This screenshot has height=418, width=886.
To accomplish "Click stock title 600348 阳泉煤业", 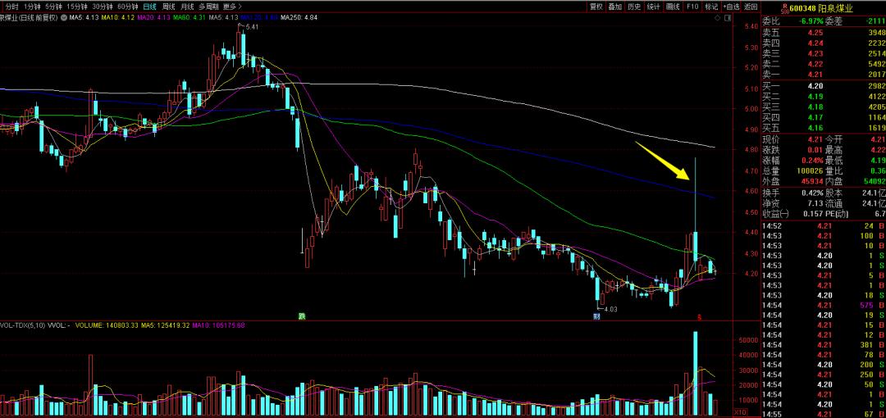I will [x=821, y=8].
